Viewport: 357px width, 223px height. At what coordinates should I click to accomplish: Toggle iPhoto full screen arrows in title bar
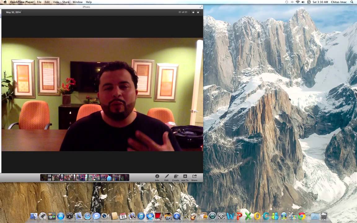click(x=201, y=7)
